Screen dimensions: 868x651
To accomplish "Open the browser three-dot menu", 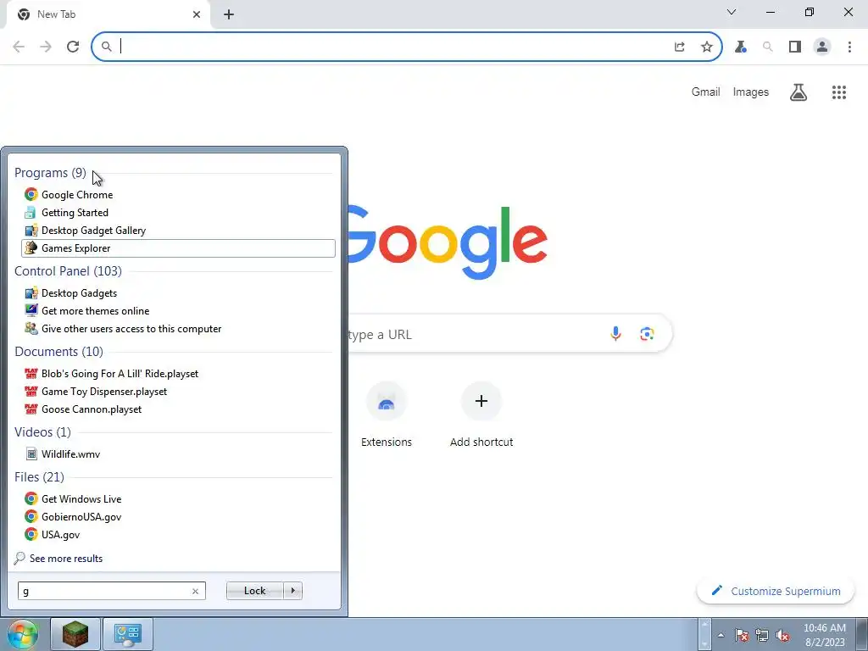I will (x=849, y=47).
